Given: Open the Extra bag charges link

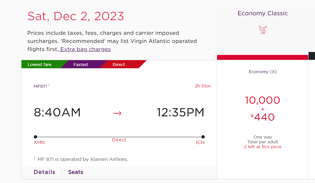Looking at the screenshot, I should point(85,49).
